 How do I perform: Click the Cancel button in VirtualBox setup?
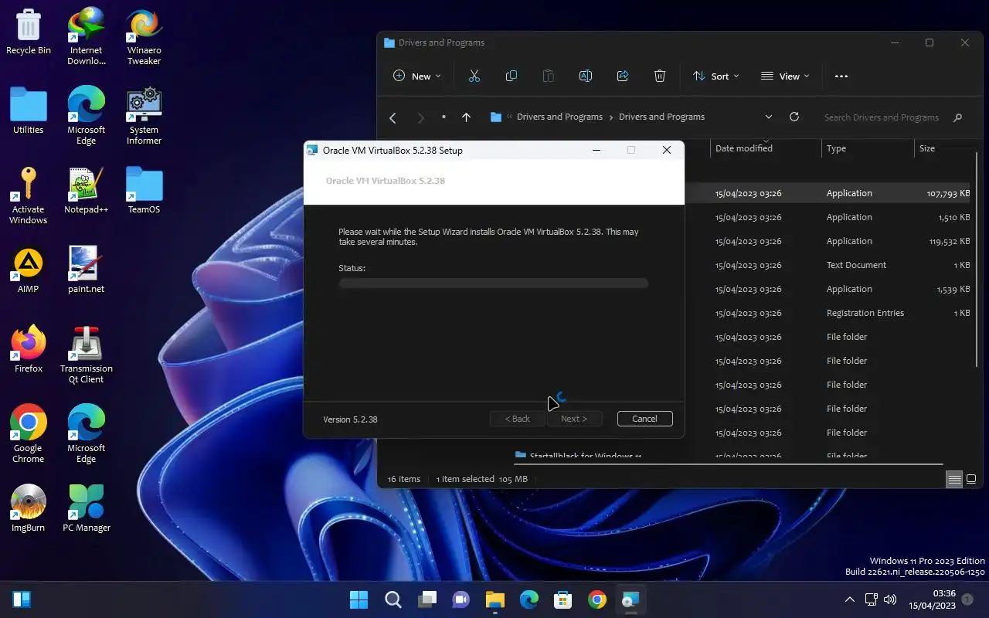click(645, 419)
